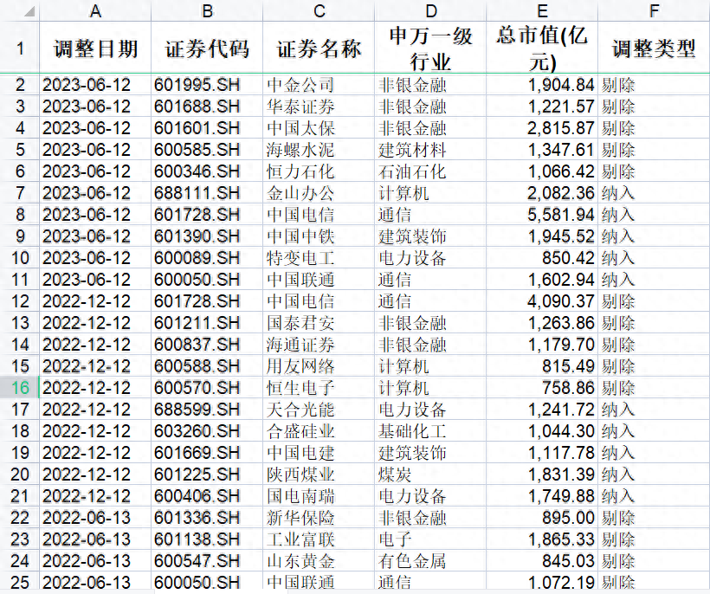The width and height of the screenshot is (710, 594).
Task: Click the 调整类型 header cell
Action: [x=654, y=48]
